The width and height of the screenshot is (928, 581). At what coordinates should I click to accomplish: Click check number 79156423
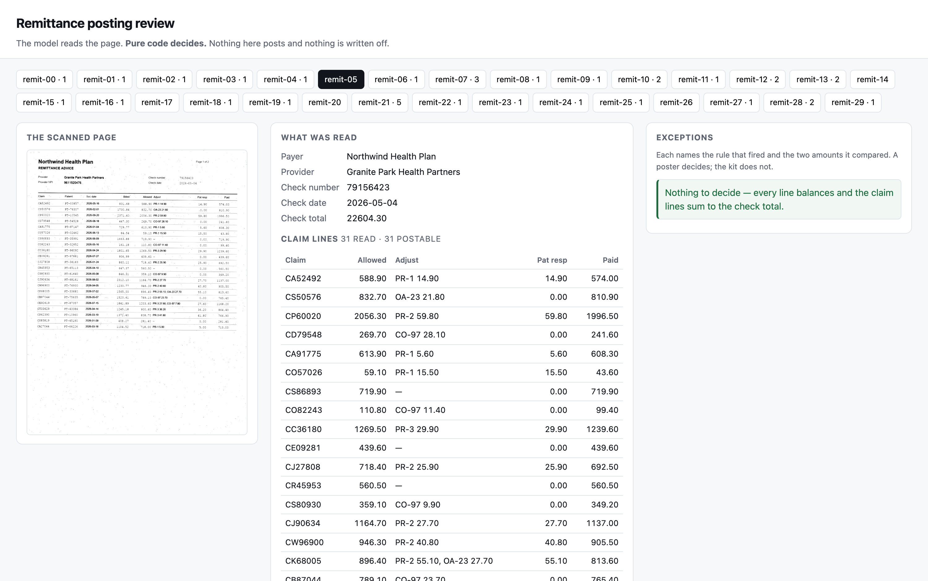tap(368, 187)
